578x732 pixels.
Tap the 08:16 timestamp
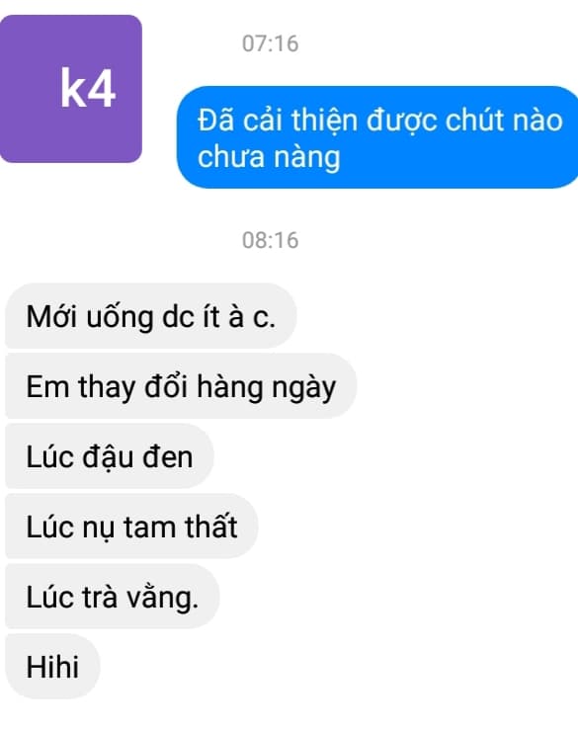[x=271, y=240]
